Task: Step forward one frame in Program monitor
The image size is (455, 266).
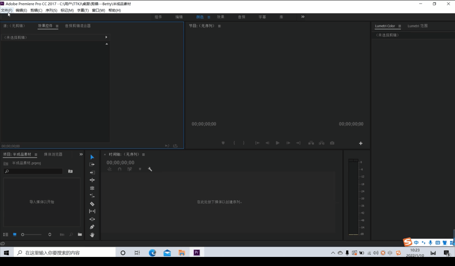Action: 288,143
